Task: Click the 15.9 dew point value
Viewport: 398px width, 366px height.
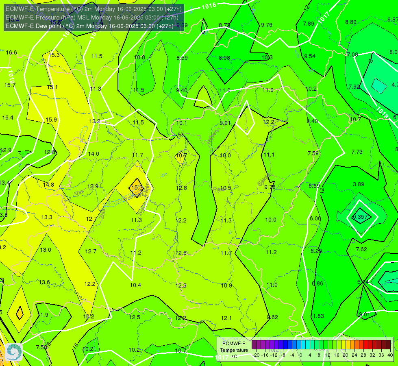Action: coord(51,120)
